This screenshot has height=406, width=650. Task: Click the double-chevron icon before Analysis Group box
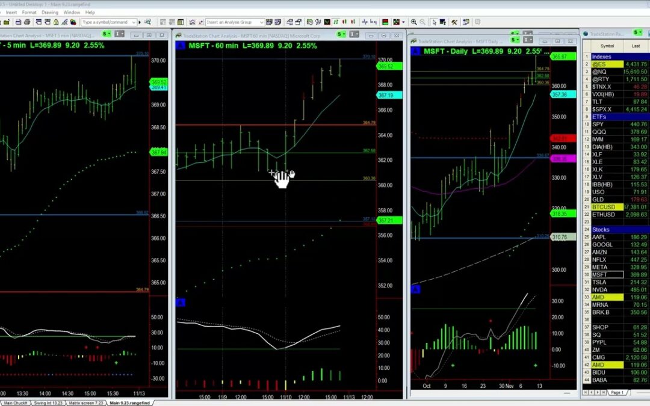coord(192,22)
